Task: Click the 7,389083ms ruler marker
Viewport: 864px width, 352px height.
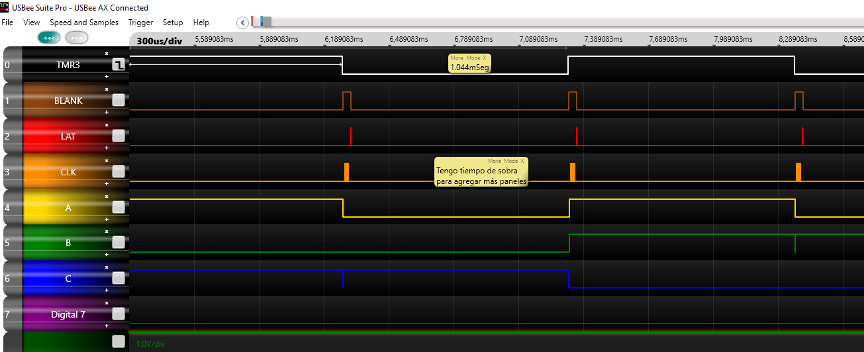Action: tap(604, 39)
